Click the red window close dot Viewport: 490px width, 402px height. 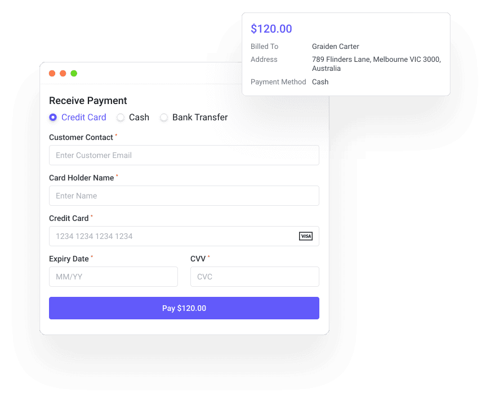click(x=52, y=73)
